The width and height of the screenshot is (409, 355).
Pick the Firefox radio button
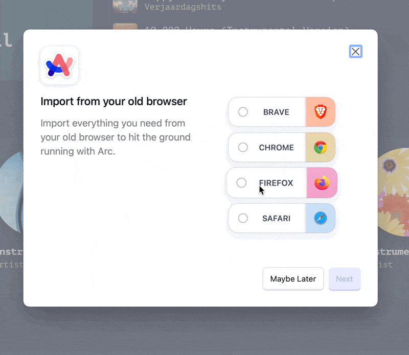241,183
